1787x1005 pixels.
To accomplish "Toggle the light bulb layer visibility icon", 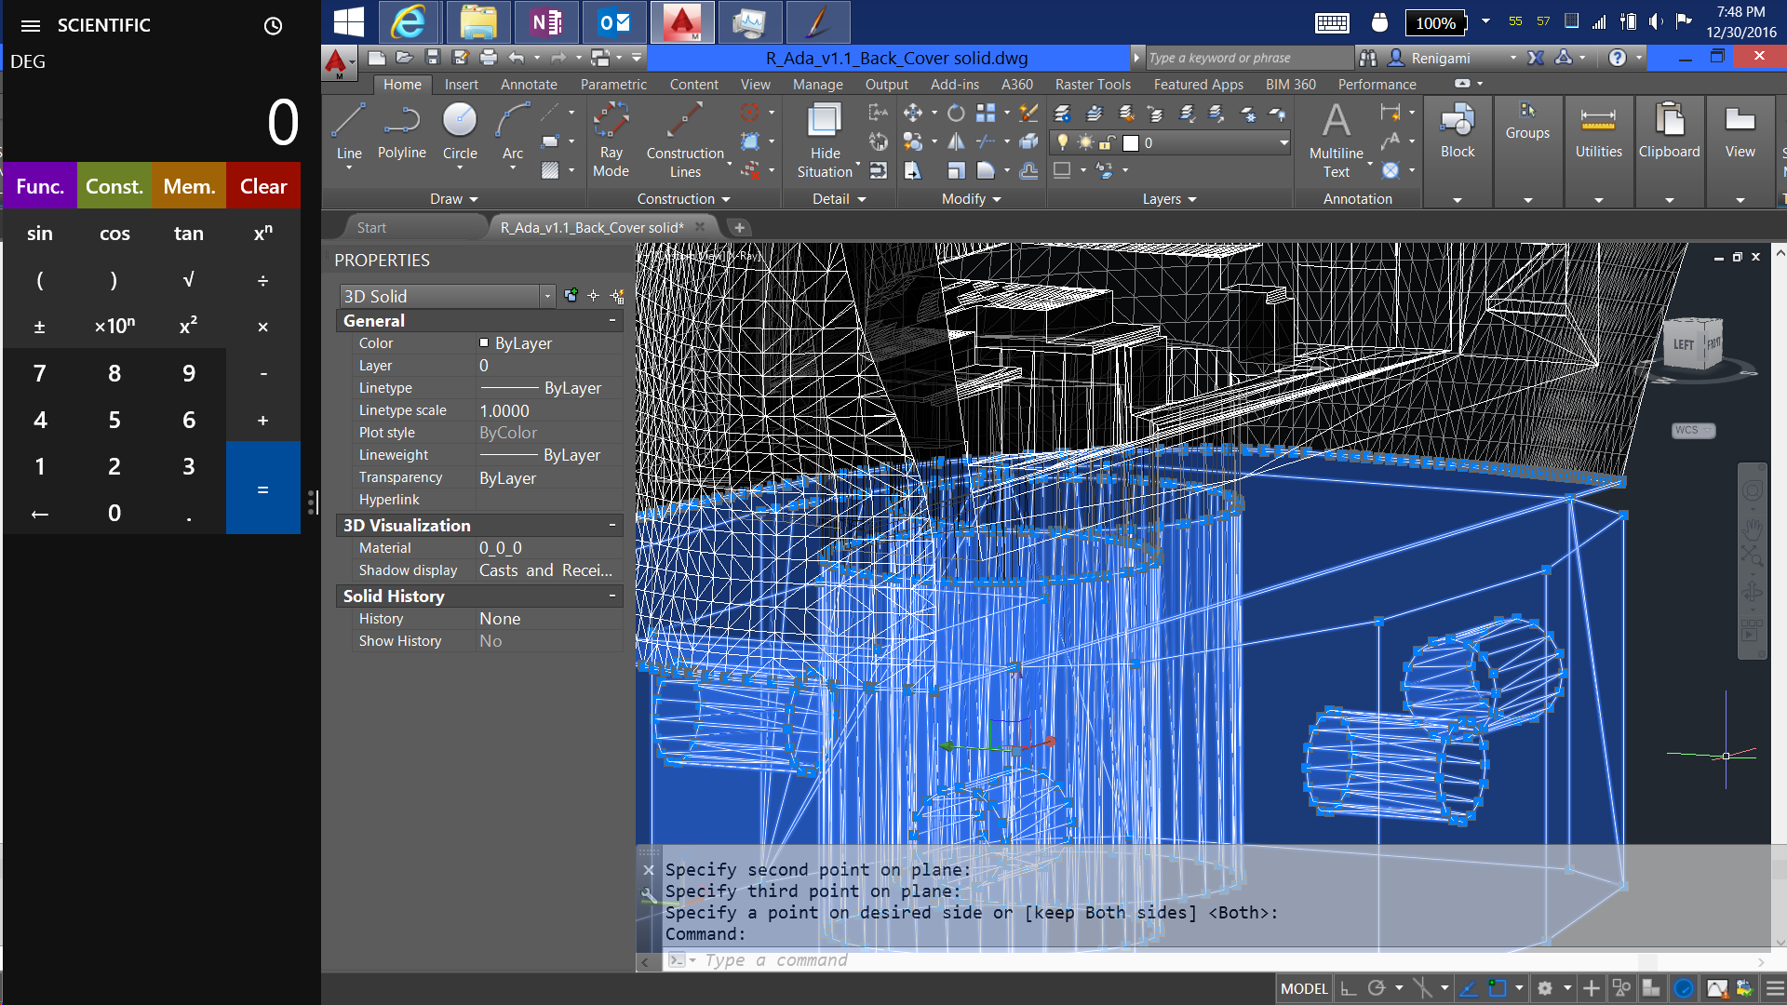I will 1063,141.
